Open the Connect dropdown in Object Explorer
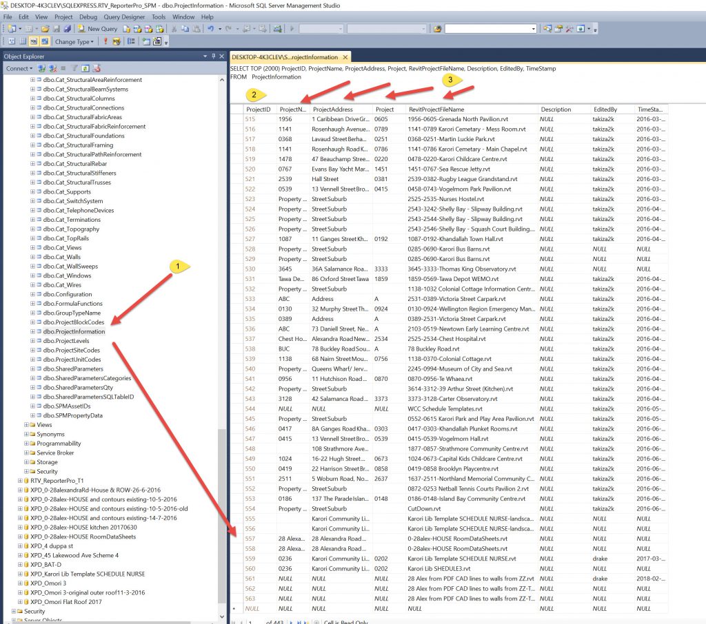Viewport: 706px width, 624px height. [x=19, y=68]
